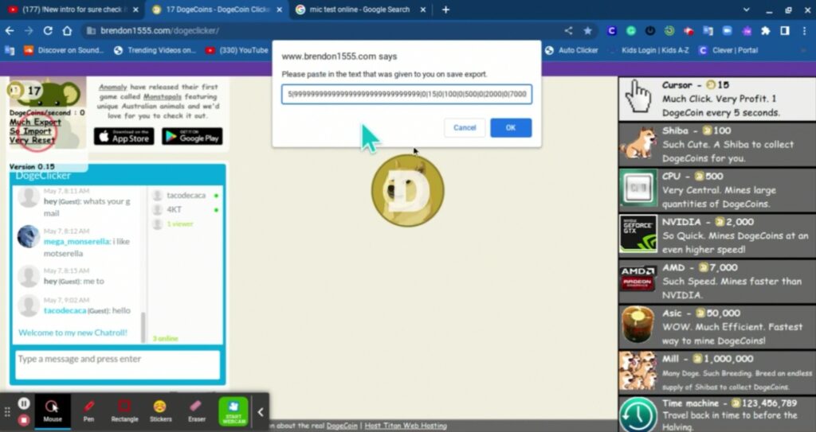
Task: Click the So Import link
Action: click(30, 131)
